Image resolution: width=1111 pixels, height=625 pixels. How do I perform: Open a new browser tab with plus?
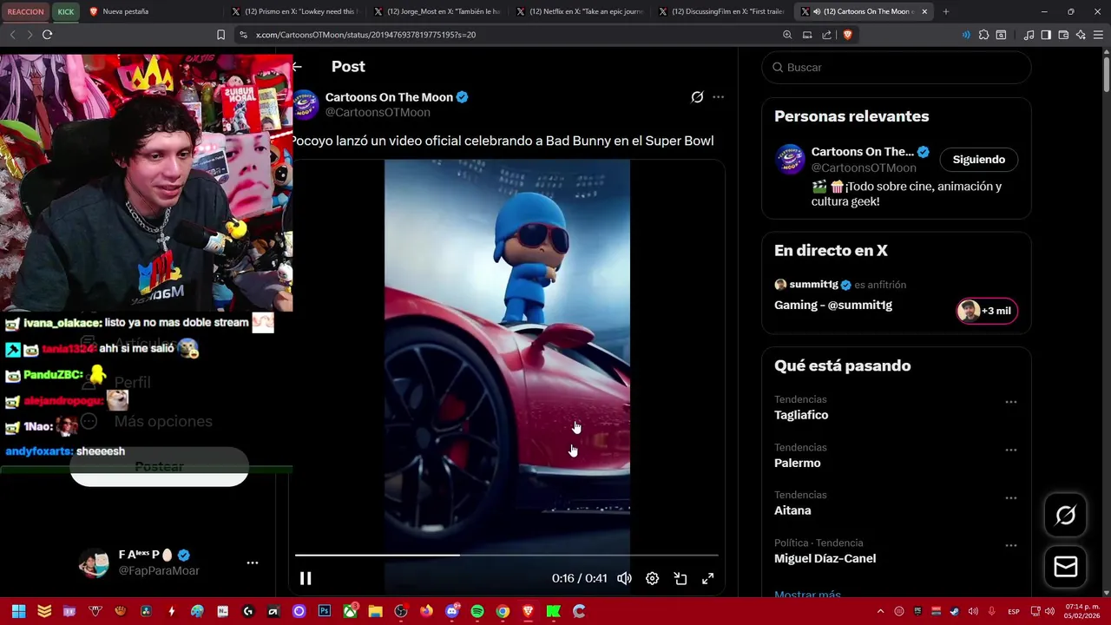(946, 11)
